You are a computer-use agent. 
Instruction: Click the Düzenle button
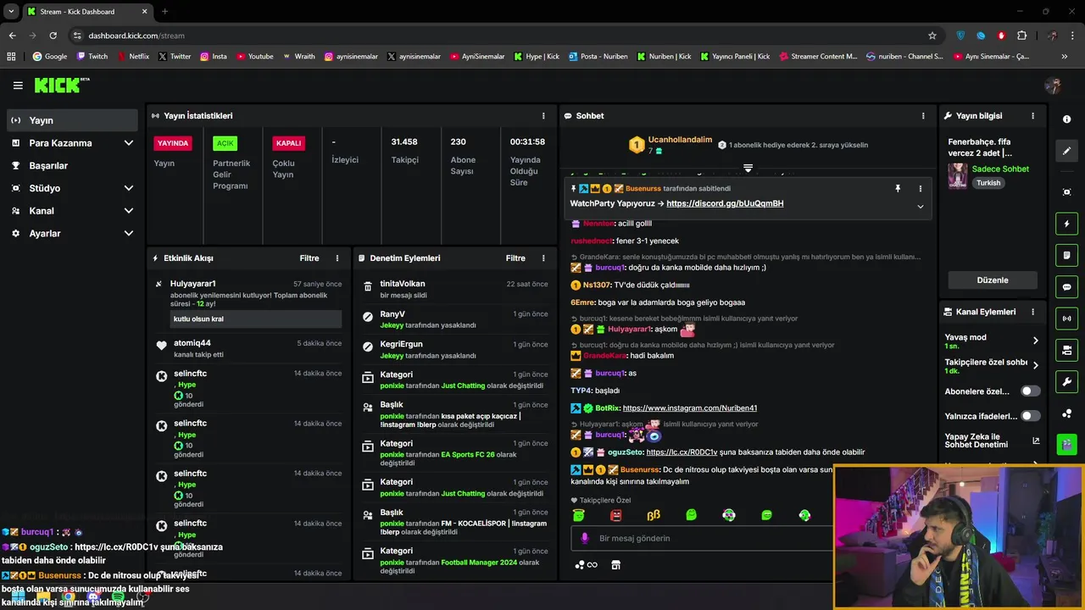(x=992, y=280)
